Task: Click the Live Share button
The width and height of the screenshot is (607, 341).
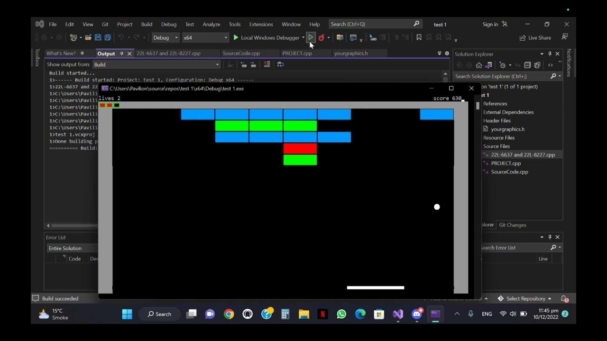Action: 535,37
